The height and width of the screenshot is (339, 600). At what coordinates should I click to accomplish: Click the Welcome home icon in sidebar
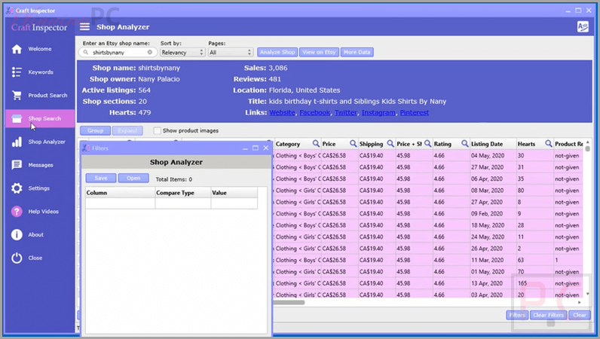click(17, 49)
